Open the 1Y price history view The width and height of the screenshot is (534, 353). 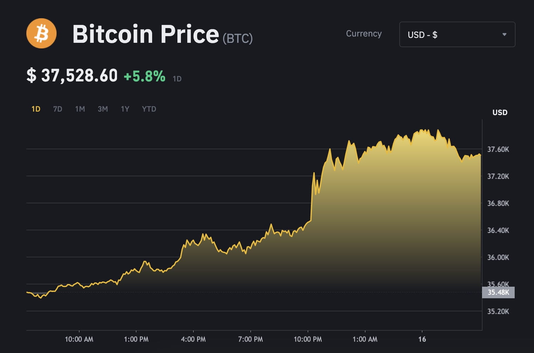[x=125, y=109]
